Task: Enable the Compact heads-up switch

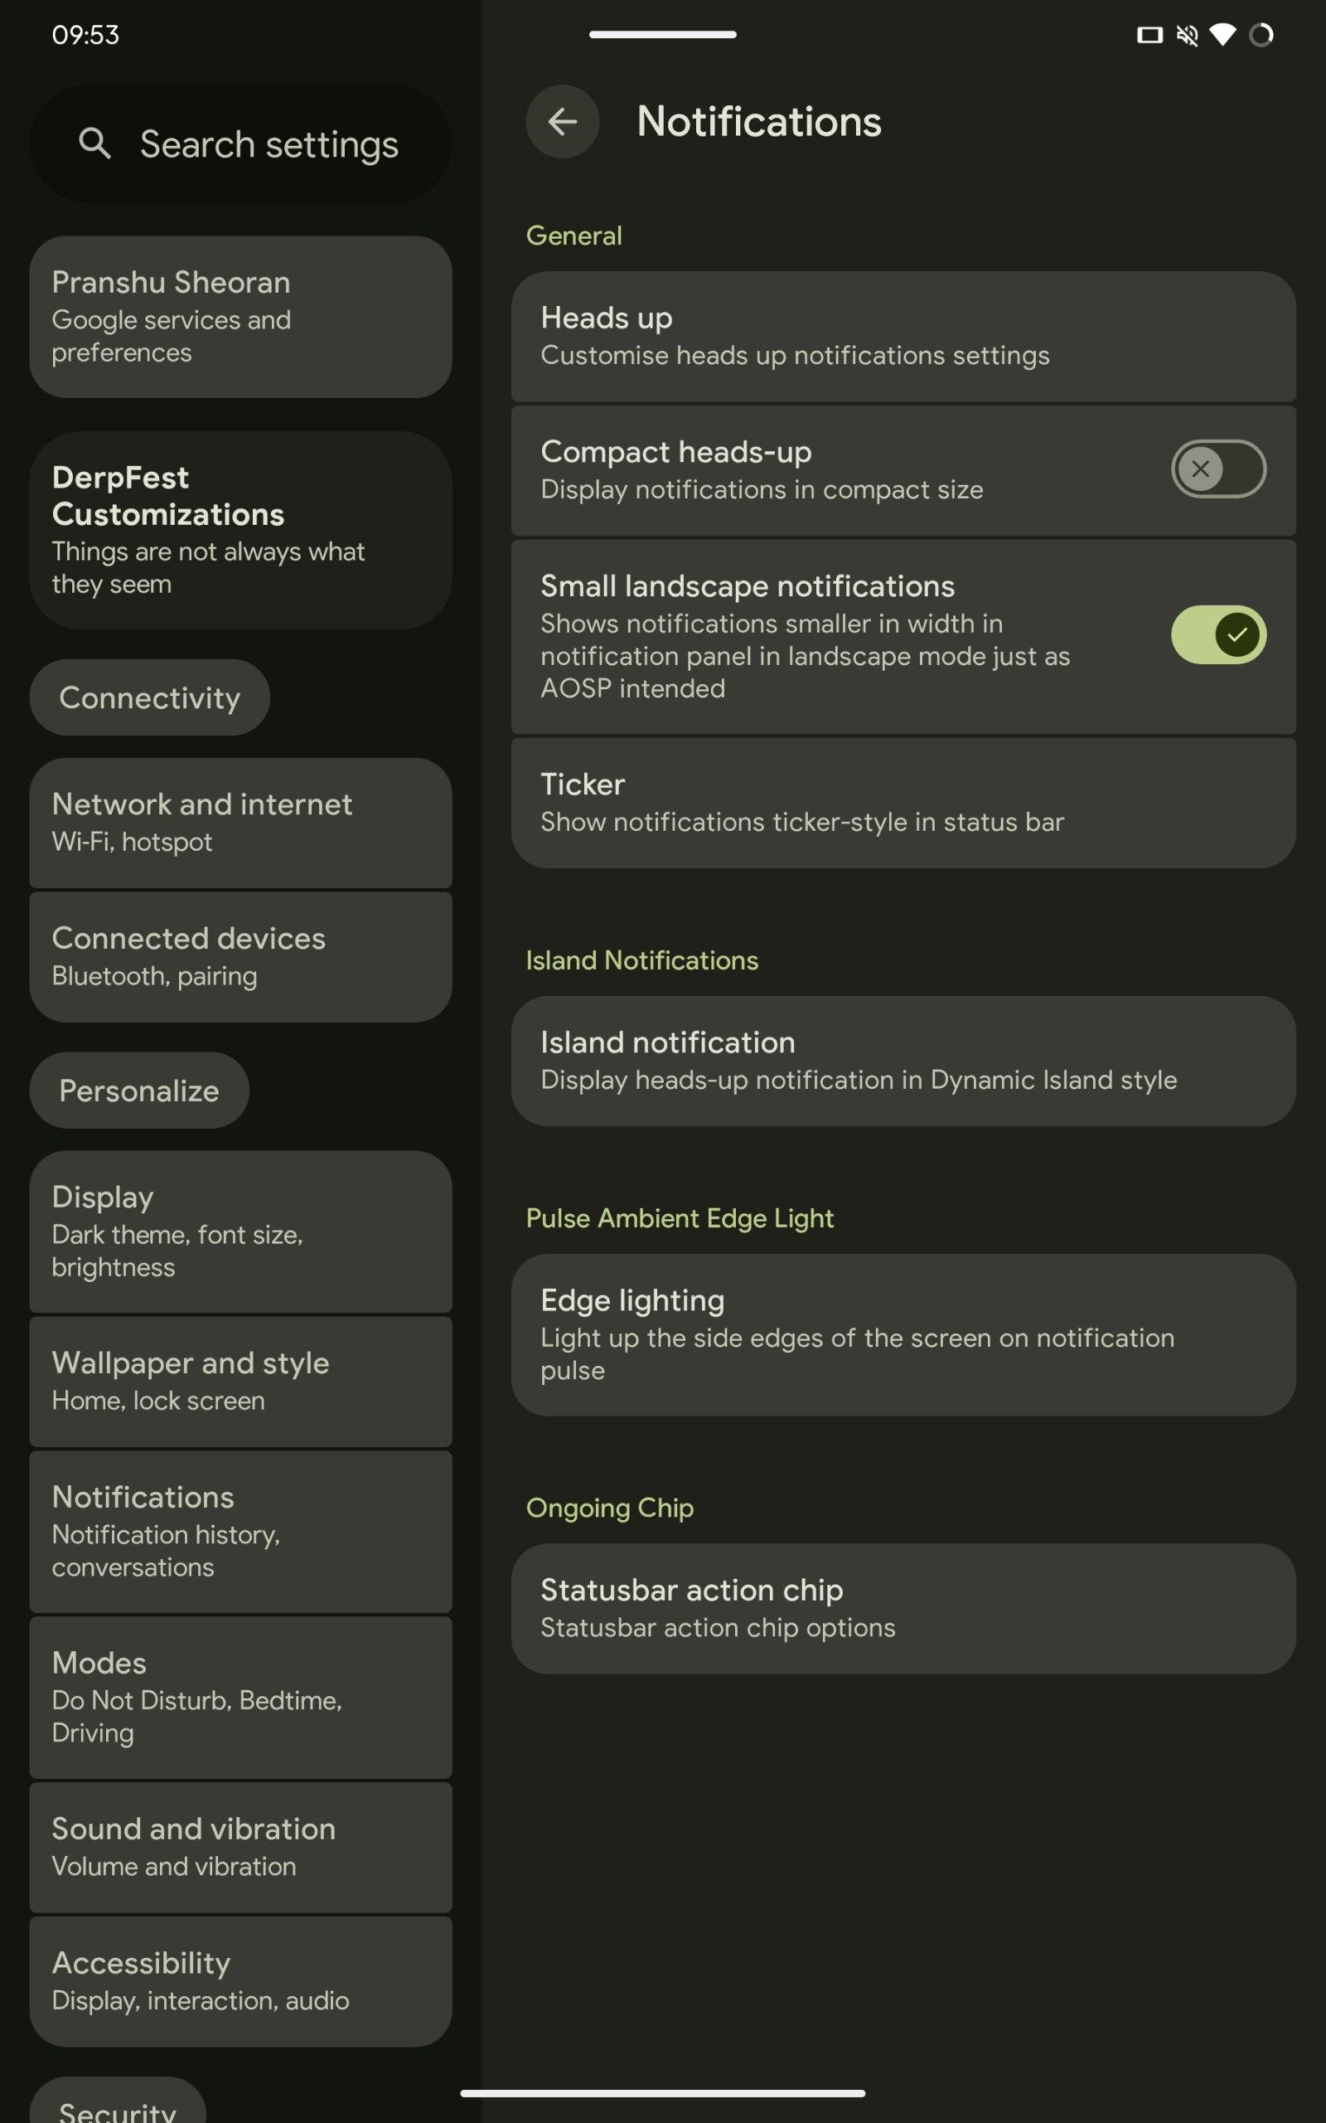Action: tap(1217, 469)
